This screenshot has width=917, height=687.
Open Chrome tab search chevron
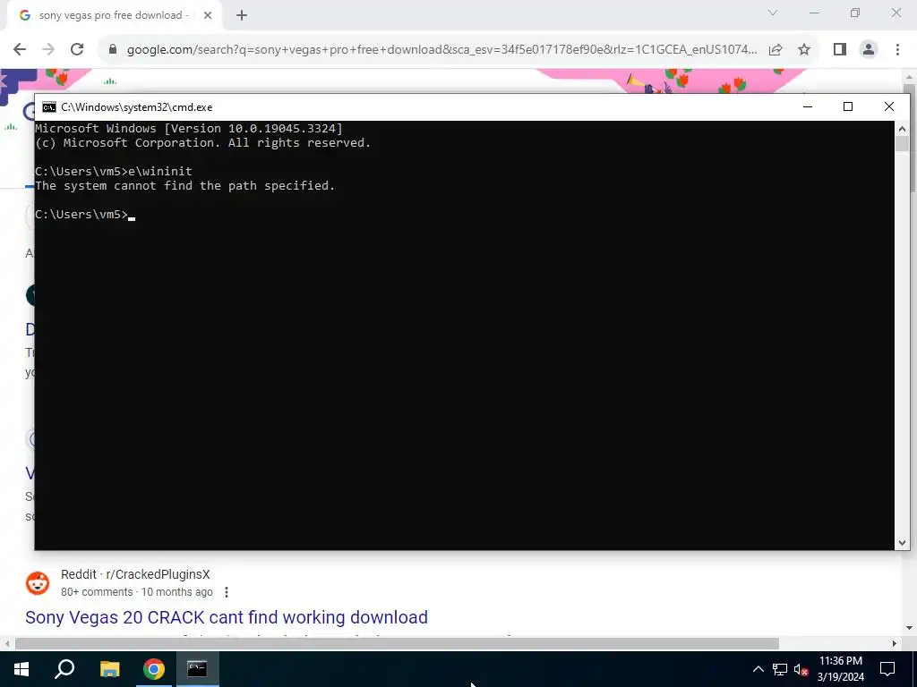(773, 13)
